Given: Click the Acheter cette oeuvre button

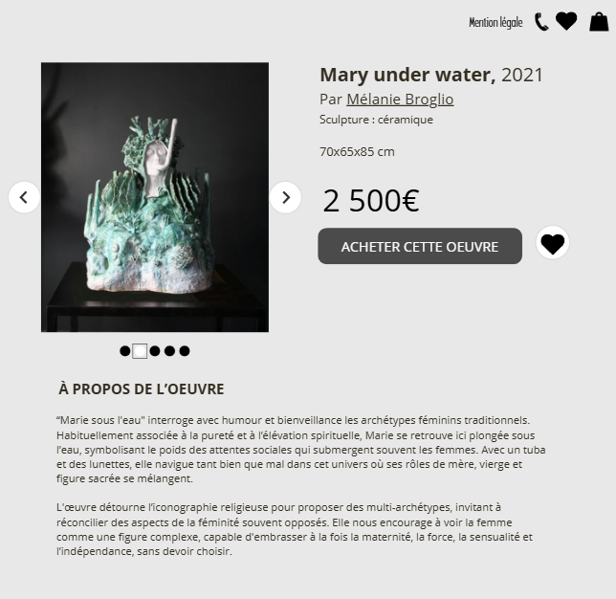Looking at the screenshot, I should (x=420, y=246).
